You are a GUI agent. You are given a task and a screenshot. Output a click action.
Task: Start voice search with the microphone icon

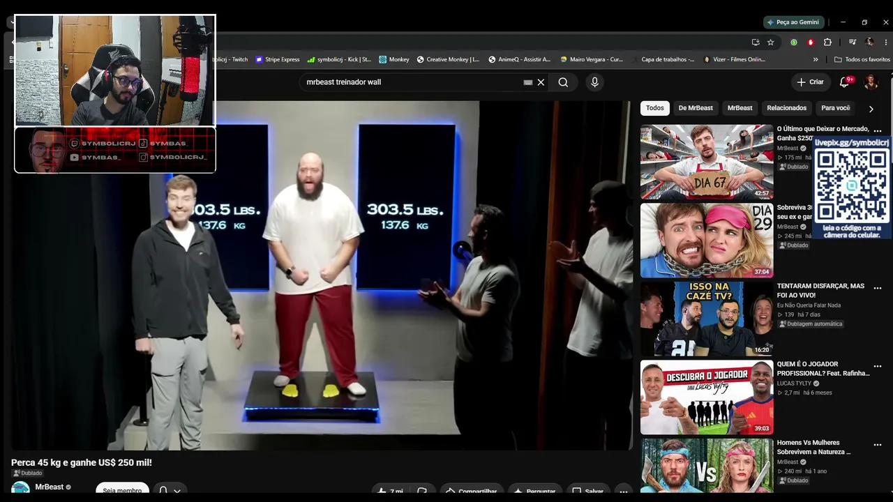[x=594, y=82]
